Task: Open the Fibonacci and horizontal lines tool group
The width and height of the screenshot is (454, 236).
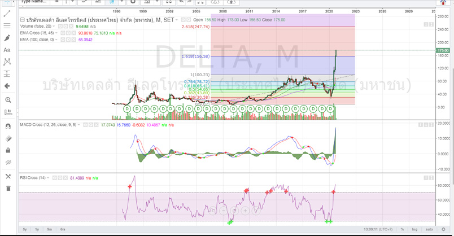Action: (7, 26)
